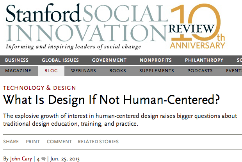
Task: Open author John Cary's page
Action: (x=21, y=159)
